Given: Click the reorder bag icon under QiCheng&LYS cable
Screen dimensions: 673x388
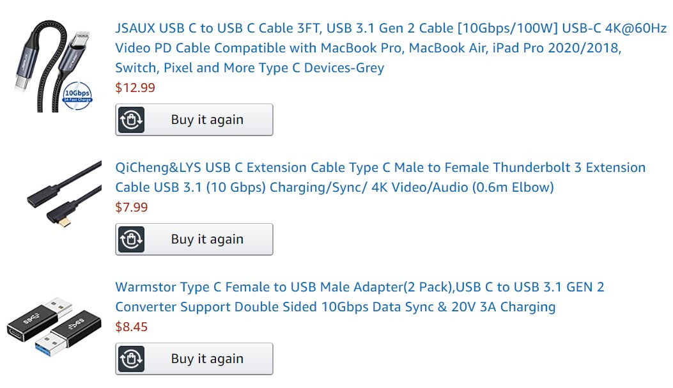Looking at the screenshot, I should 131,239.
